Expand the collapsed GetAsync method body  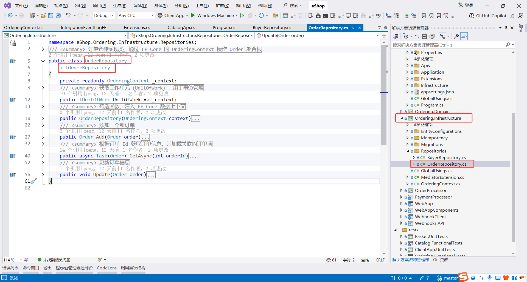(43, 156)
